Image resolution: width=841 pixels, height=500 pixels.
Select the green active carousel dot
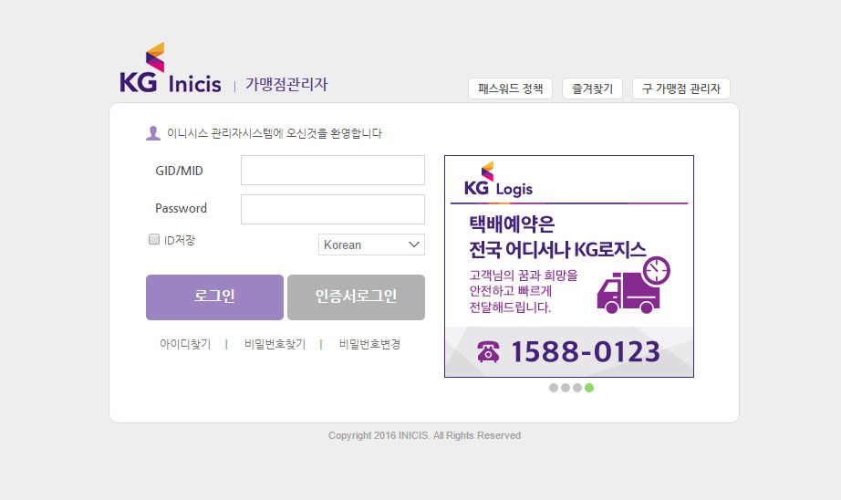click(589, 388)
